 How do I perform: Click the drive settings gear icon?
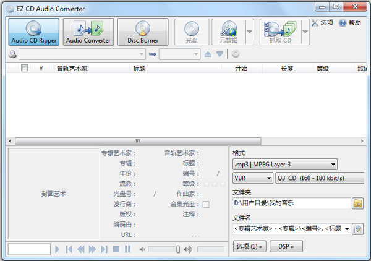236,54
